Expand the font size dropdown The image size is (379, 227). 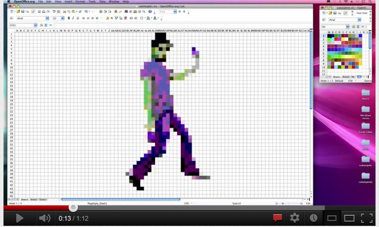pyautogui.click(x=62, y=18)
